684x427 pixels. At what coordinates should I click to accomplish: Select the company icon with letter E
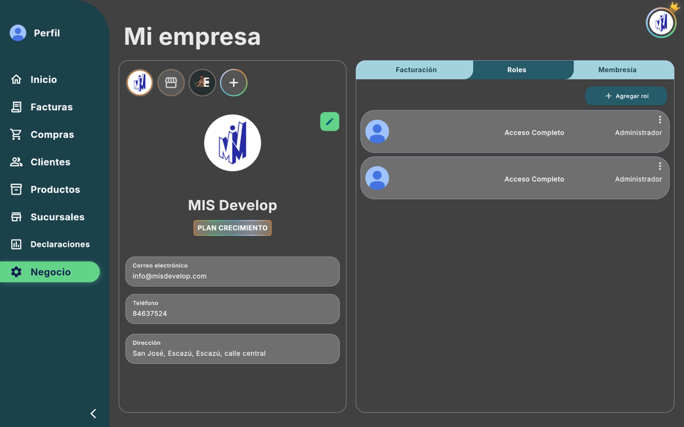point(202,83)
